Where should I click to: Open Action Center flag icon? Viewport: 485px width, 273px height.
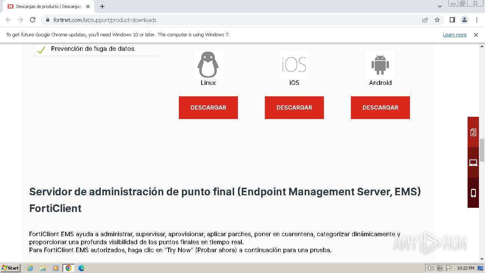click(448, 268)
